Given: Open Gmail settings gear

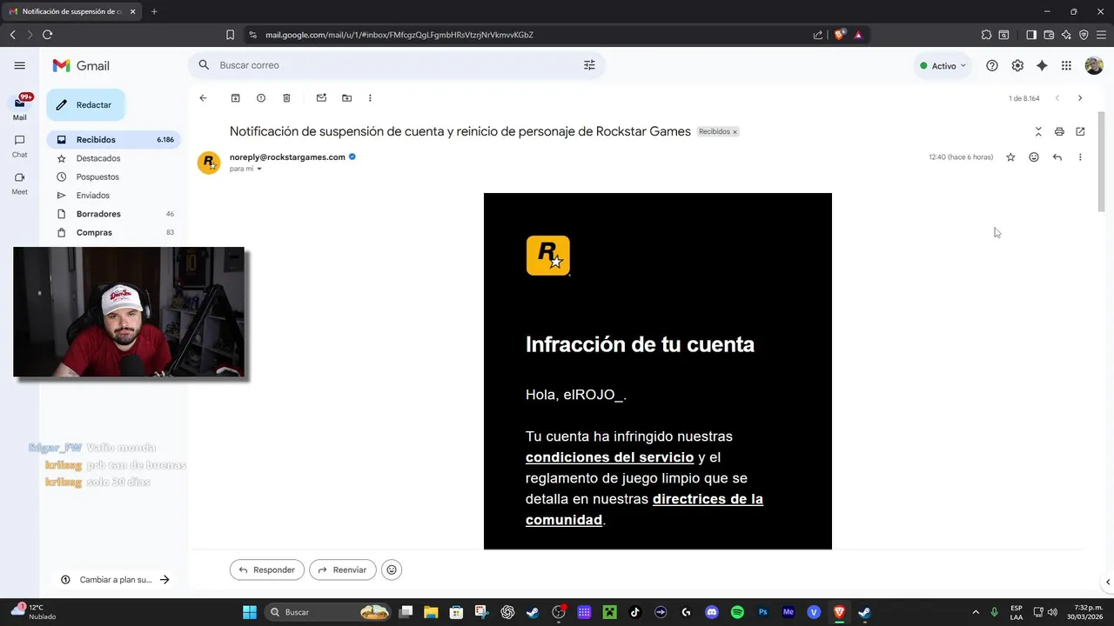Looking at the screenshot, I should [x=1017, y=65].
